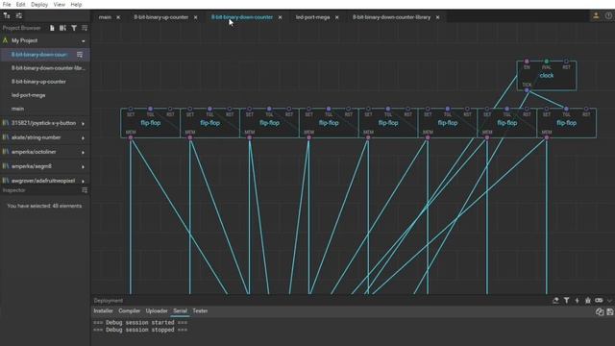Click the funnel icon in Deployment bar

566,301
